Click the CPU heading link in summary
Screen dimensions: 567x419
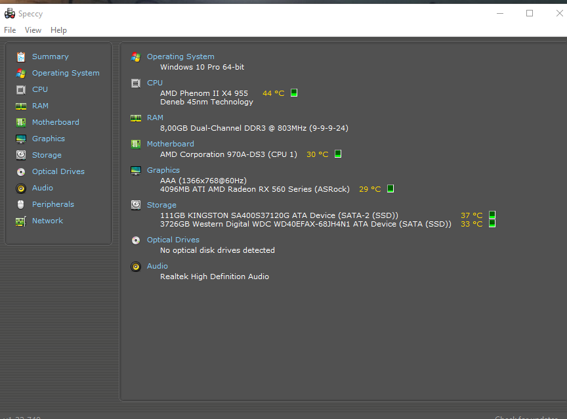click(155, 83)
